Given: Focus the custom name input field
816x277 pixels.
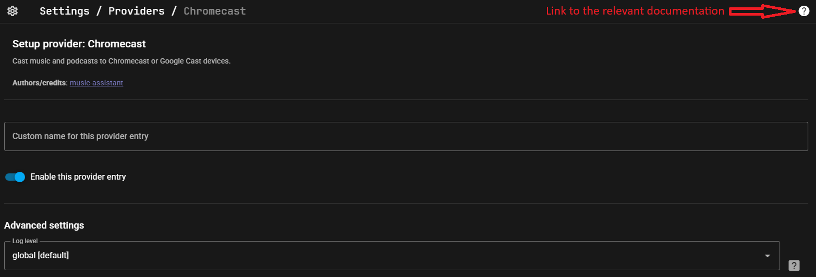Looking at the screenshot, I should pyautogui.click(x=406, y=136).
